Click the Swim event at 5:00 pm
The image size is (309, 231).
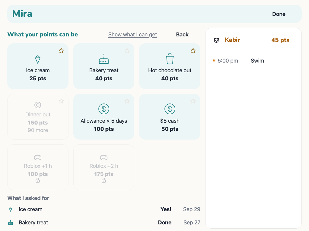point(257,61)
